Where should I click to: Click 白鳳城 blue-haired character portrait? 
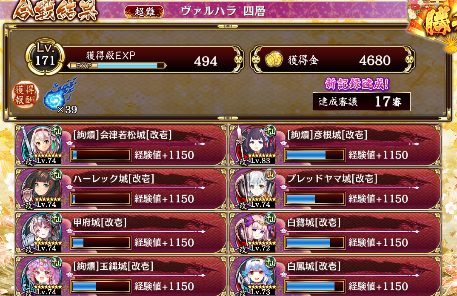pos(254,276)
